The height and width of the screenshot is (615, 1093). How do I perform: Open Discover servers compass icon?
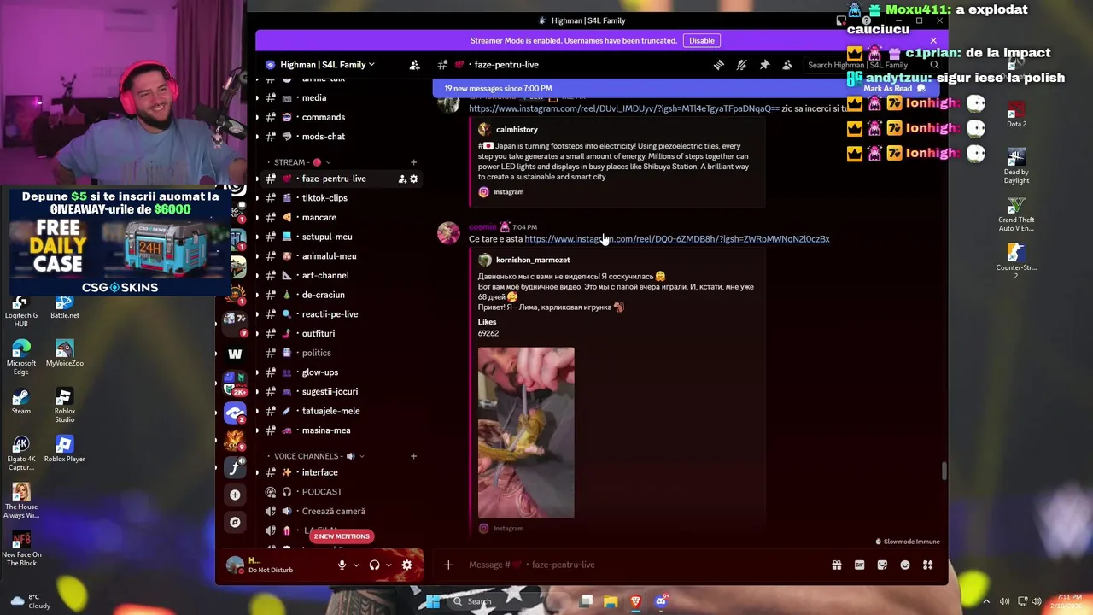pyautogui.click(x=235, y=522)
